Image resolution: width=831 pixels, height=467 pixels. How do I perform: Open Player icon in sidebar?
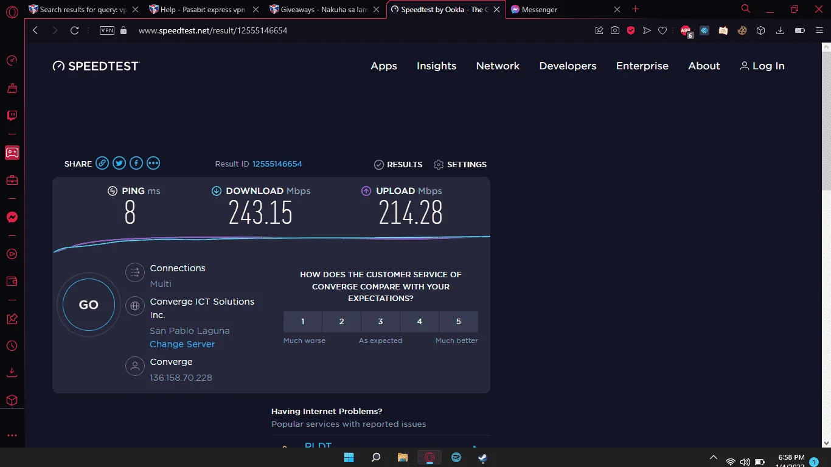point(12,254)
